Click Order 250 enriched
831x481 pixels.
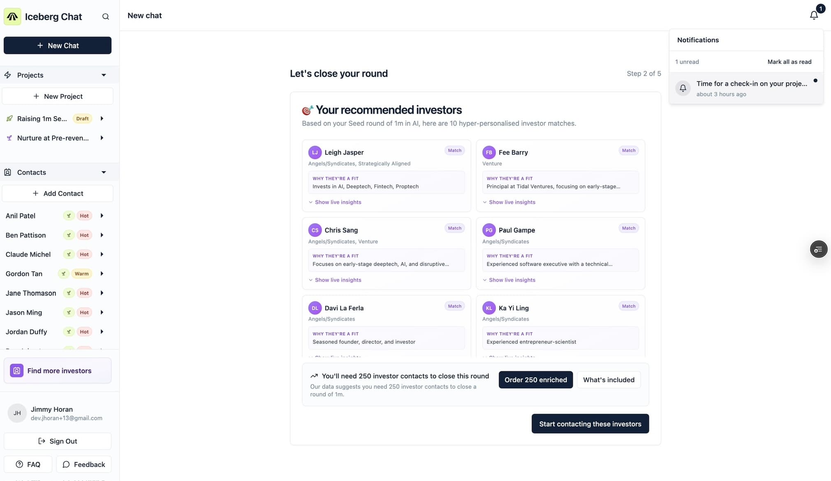535,379
